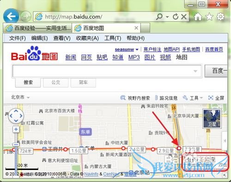
Task: Go back using the browser back arrow
Action: (x=11, y=16)
